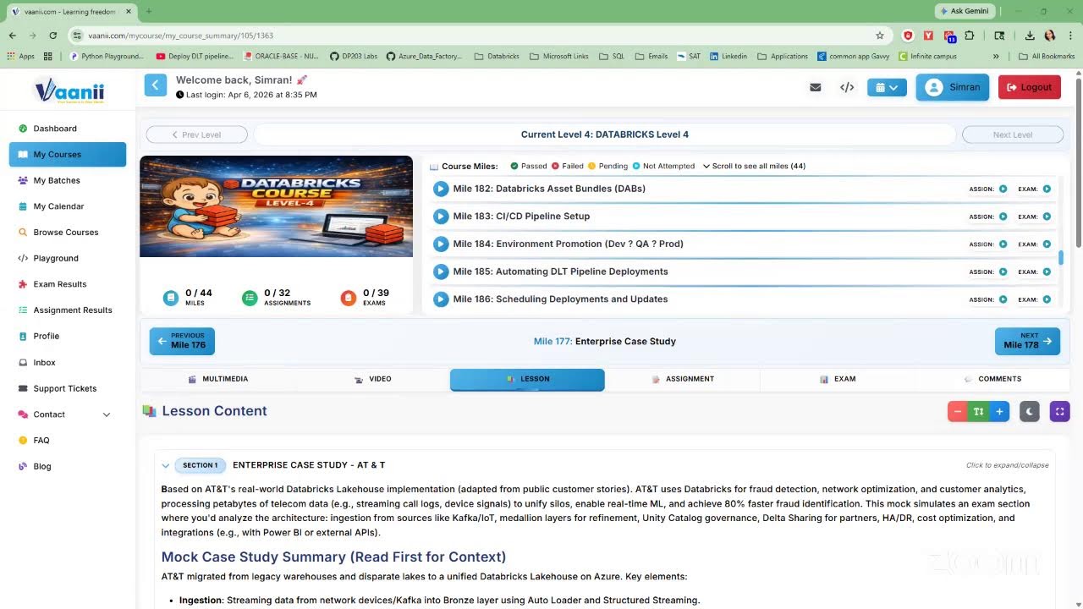
Task: Click the ASSIGN icon for Mile 183
Action: tap(1003, 217)
